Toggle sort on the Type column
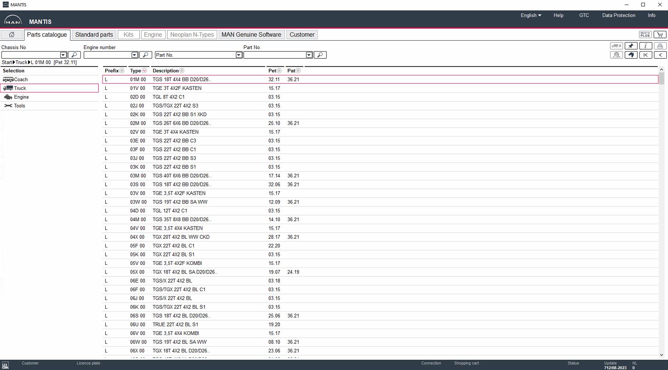 [x=144, y=71]
